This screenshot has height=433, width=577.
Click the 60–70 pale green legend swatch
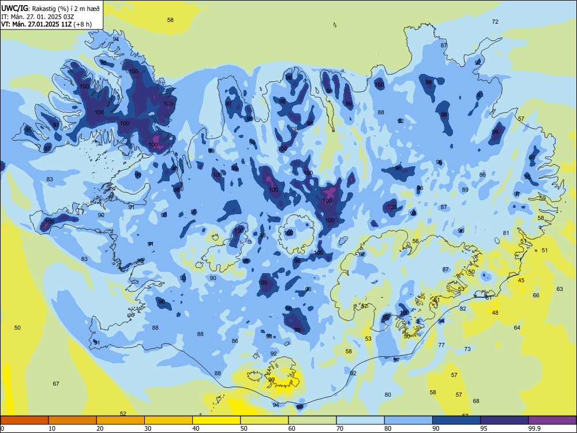point(312,420)
